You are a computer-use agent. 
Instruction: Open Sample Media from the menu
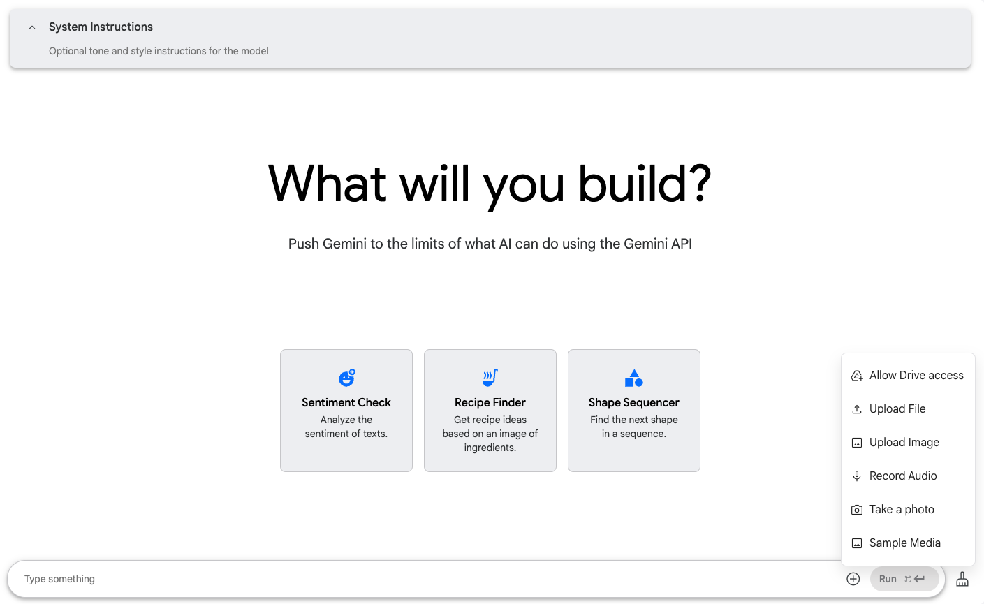coord(908,543)
